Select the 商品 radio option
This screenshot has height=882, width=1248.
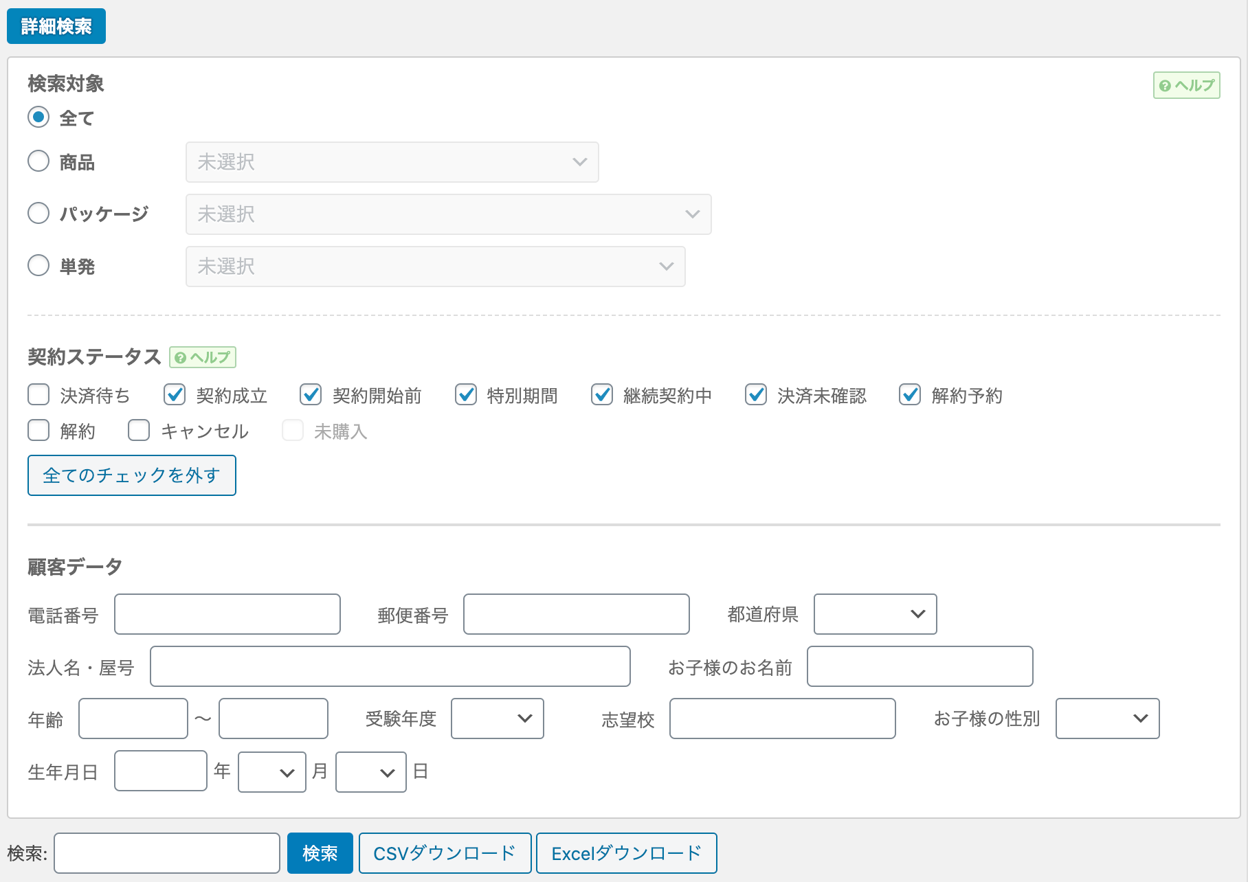point(38,161)
